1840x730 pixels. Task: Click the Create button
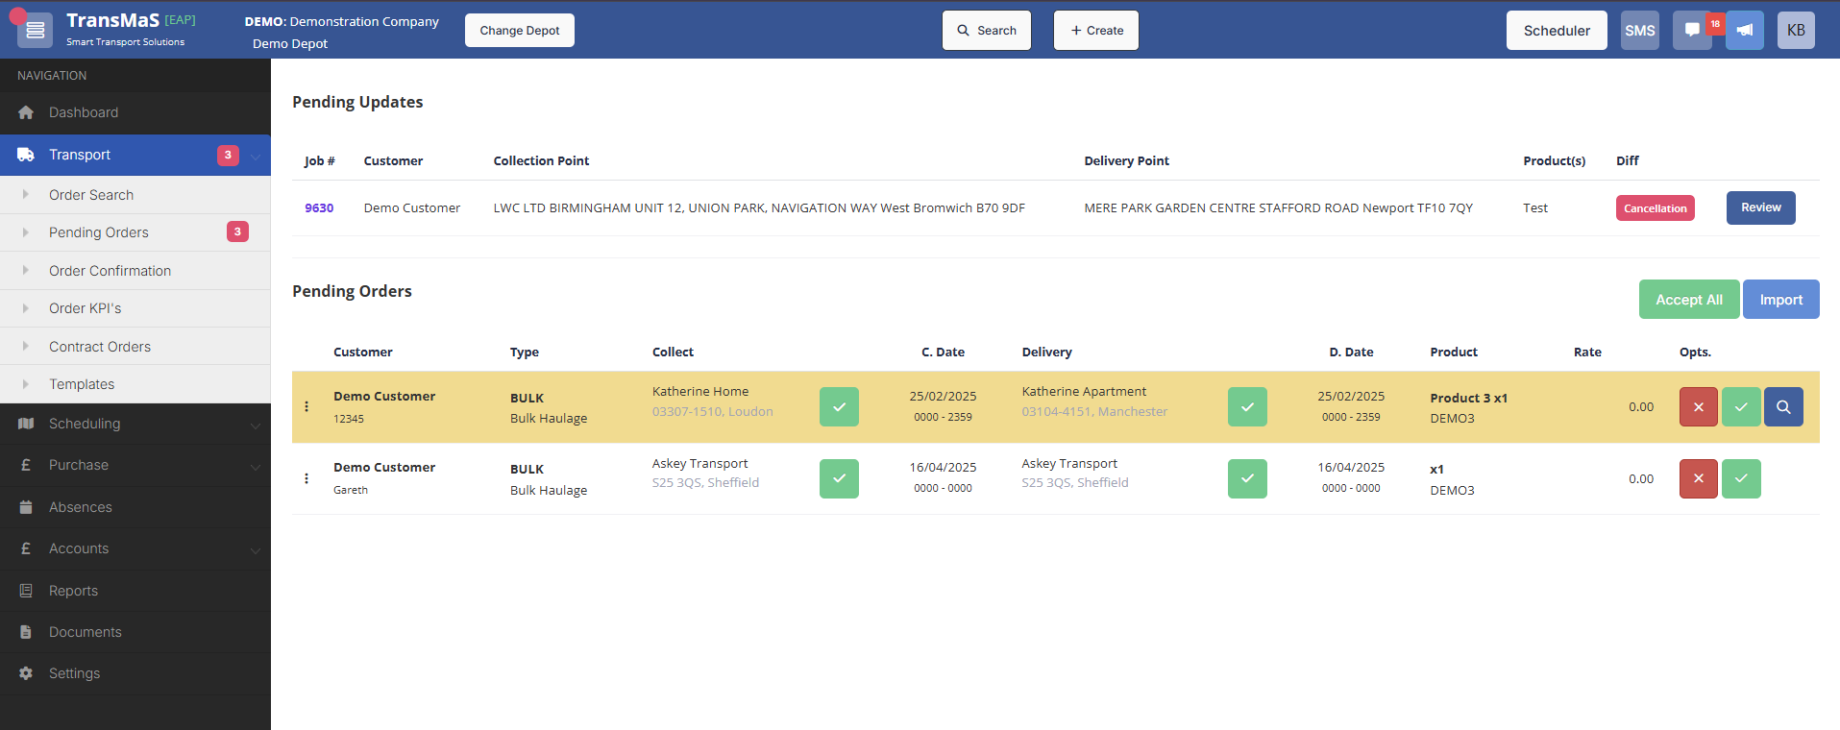(x=1096, y=31)
